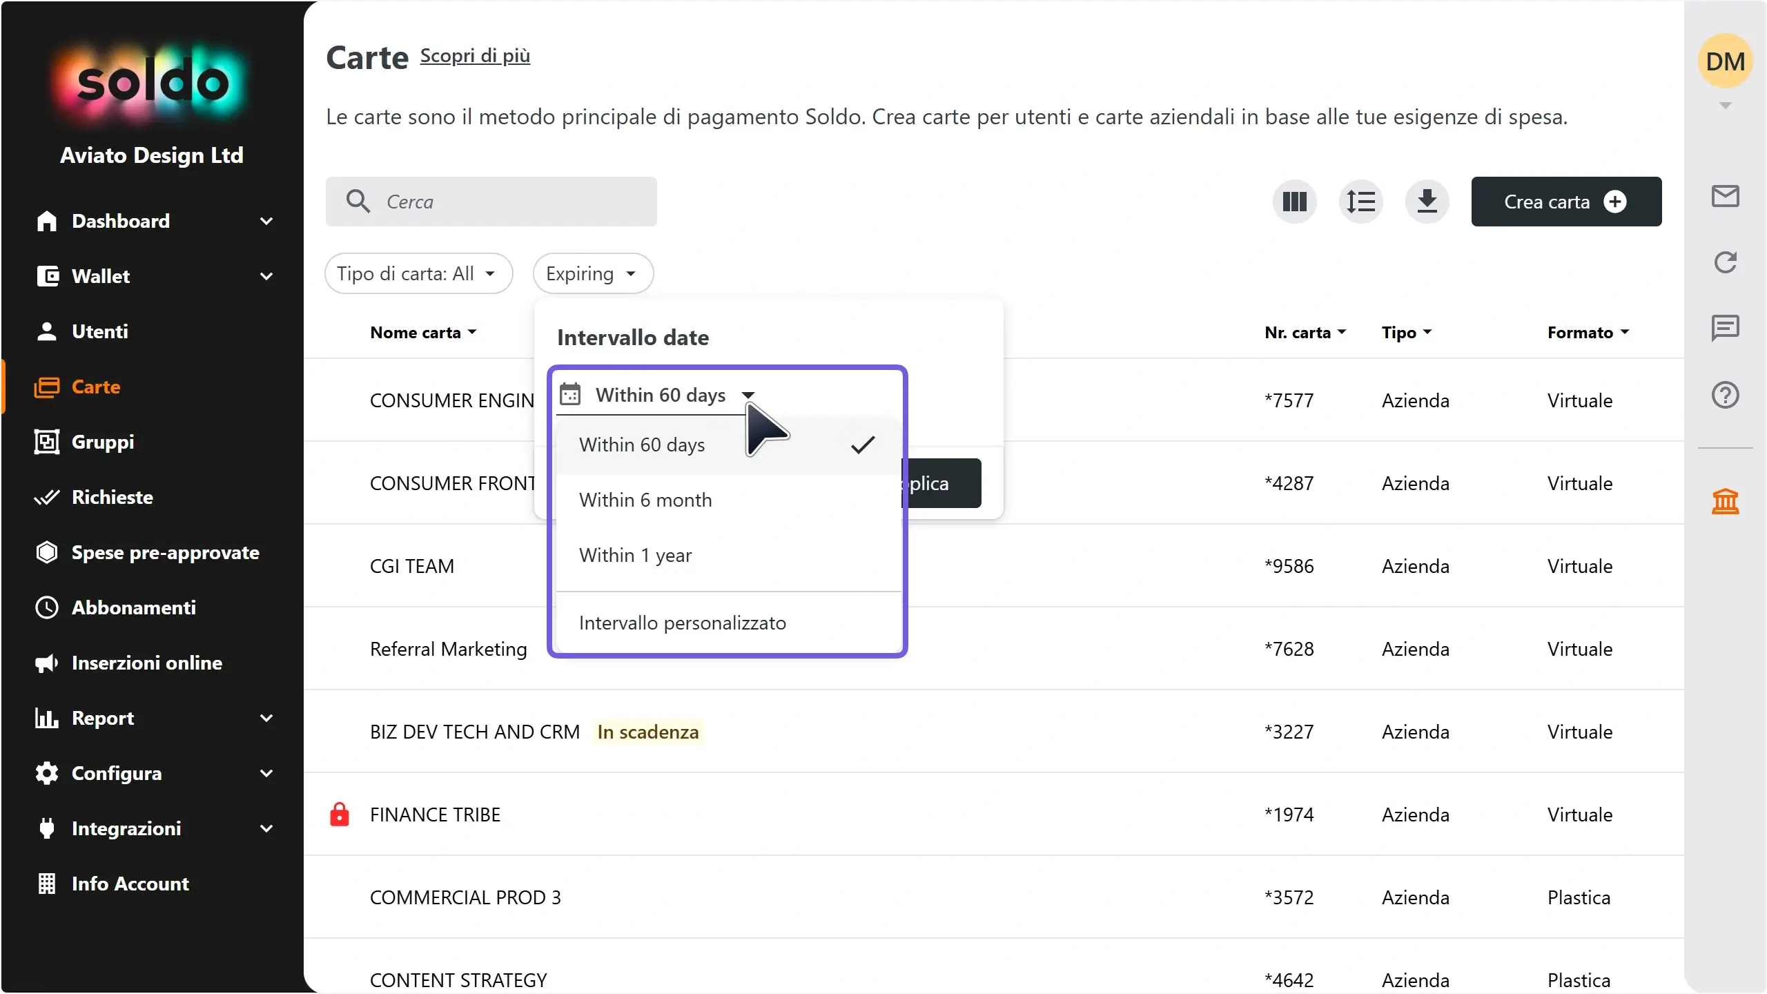Expand the Dashboard chevron

[266, 221]
